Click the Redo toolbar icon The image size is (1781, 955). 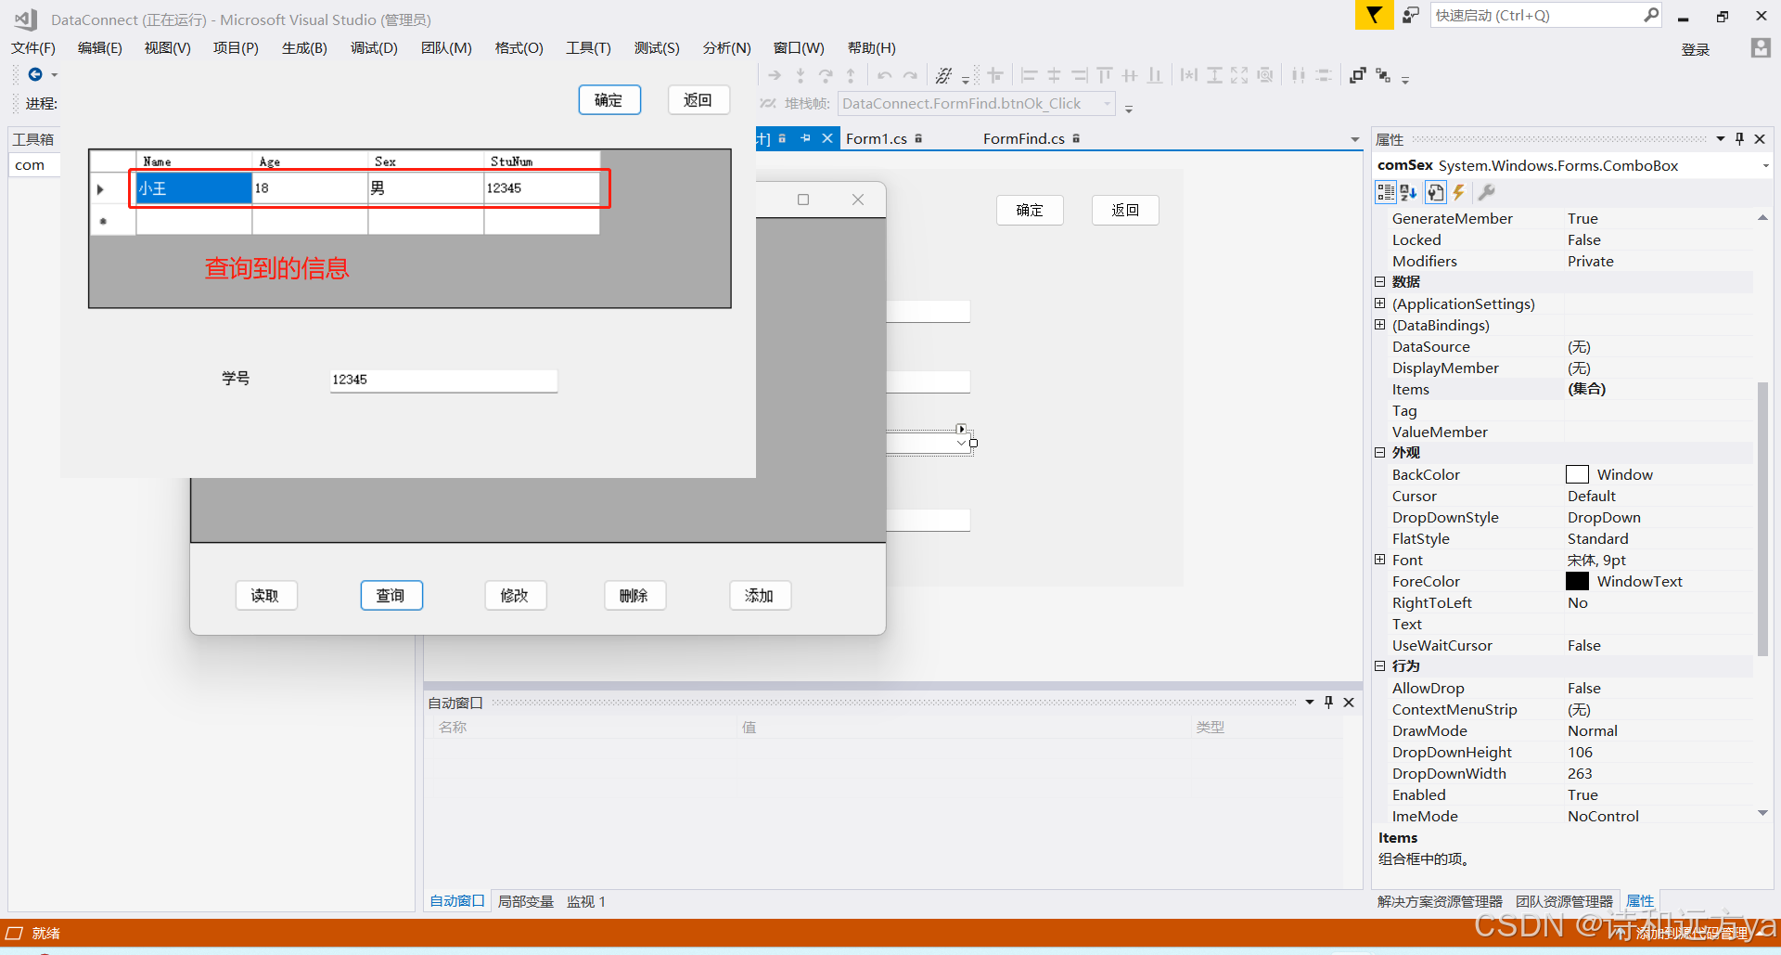pyautogui.click(x=911, y=75)
